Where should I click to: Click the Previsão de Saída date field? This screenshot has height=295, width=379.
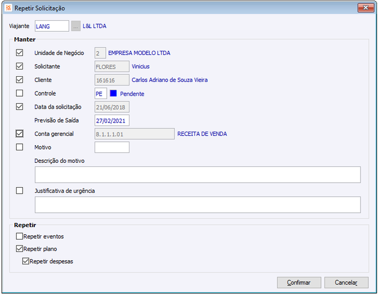(112, 120)
